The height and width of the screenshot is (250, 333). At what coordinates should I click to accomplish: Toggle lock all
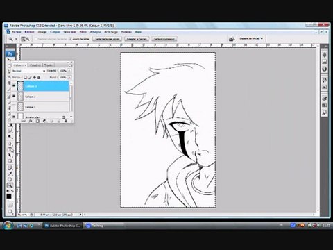[x=39, y=77]
